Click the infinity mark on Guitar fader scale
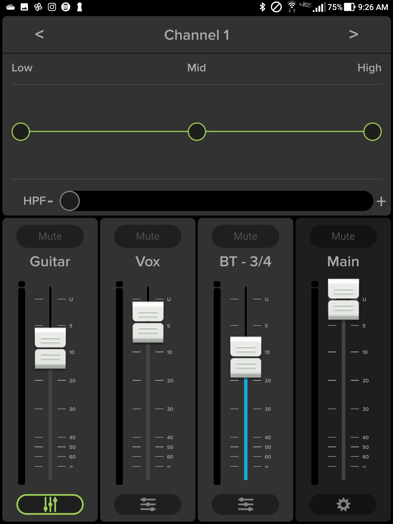The image size is (393, 524). pos(71,466)
